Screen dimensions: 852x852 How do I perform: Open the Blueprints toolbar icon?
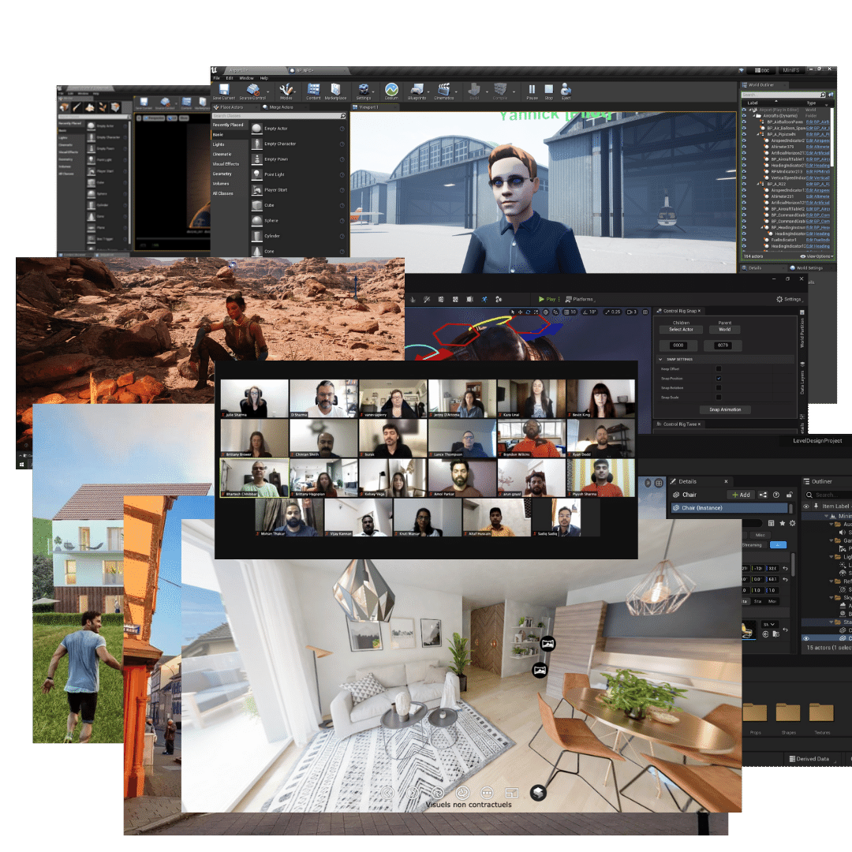pos(417,92)
